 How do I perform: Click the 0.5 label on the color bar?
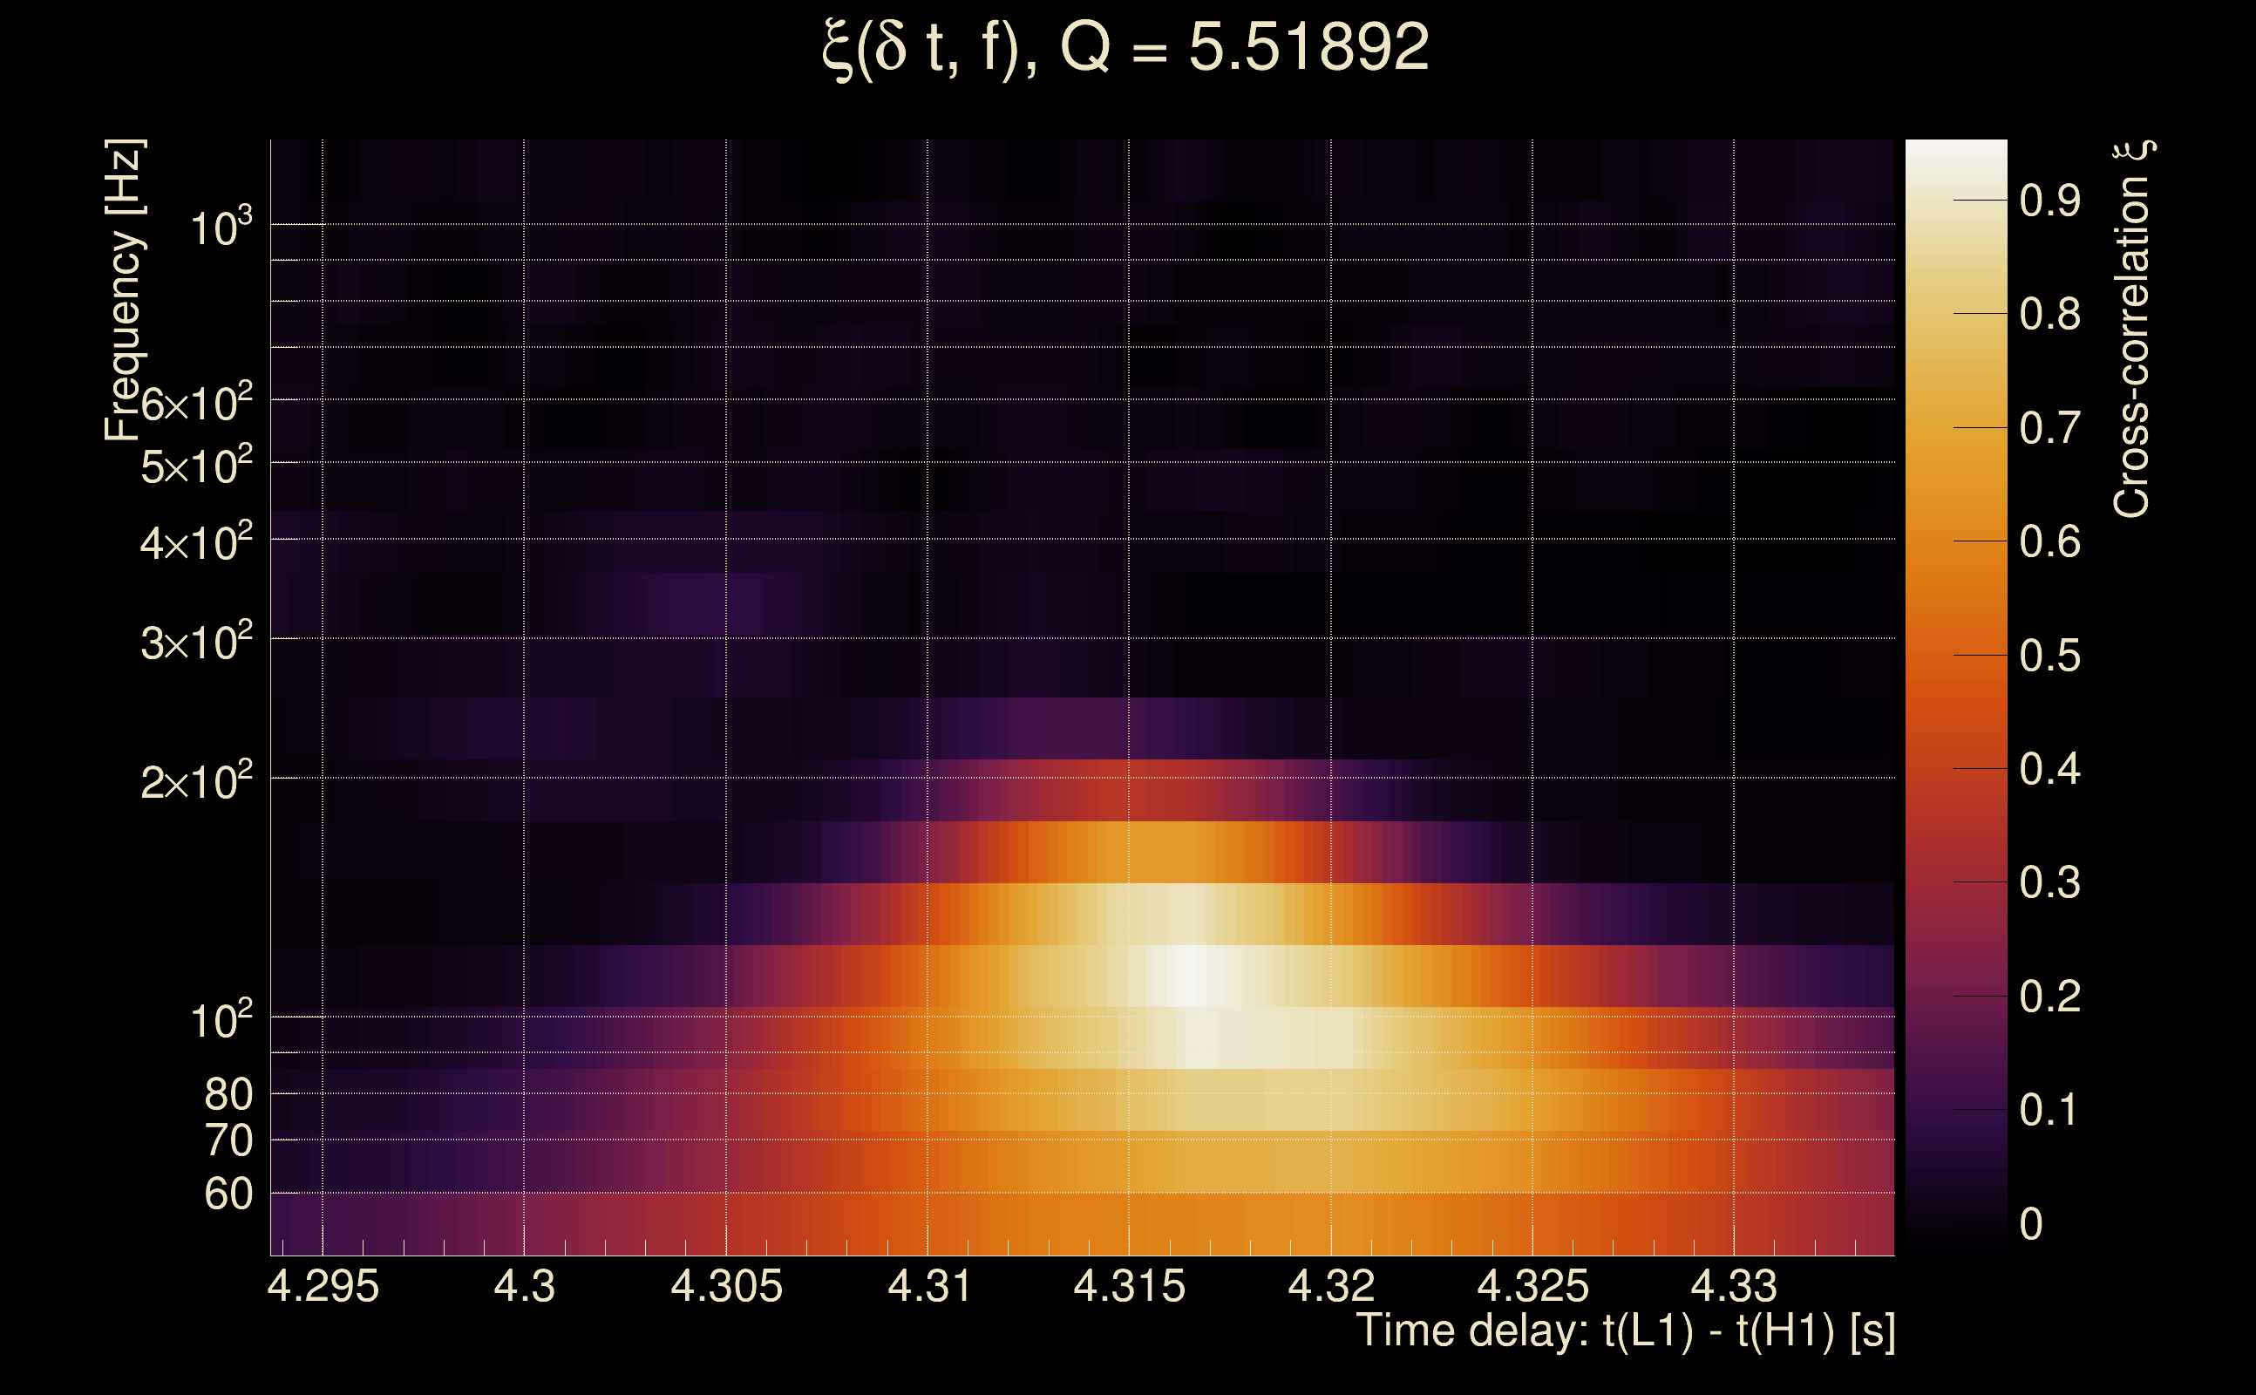[2050, 656]
